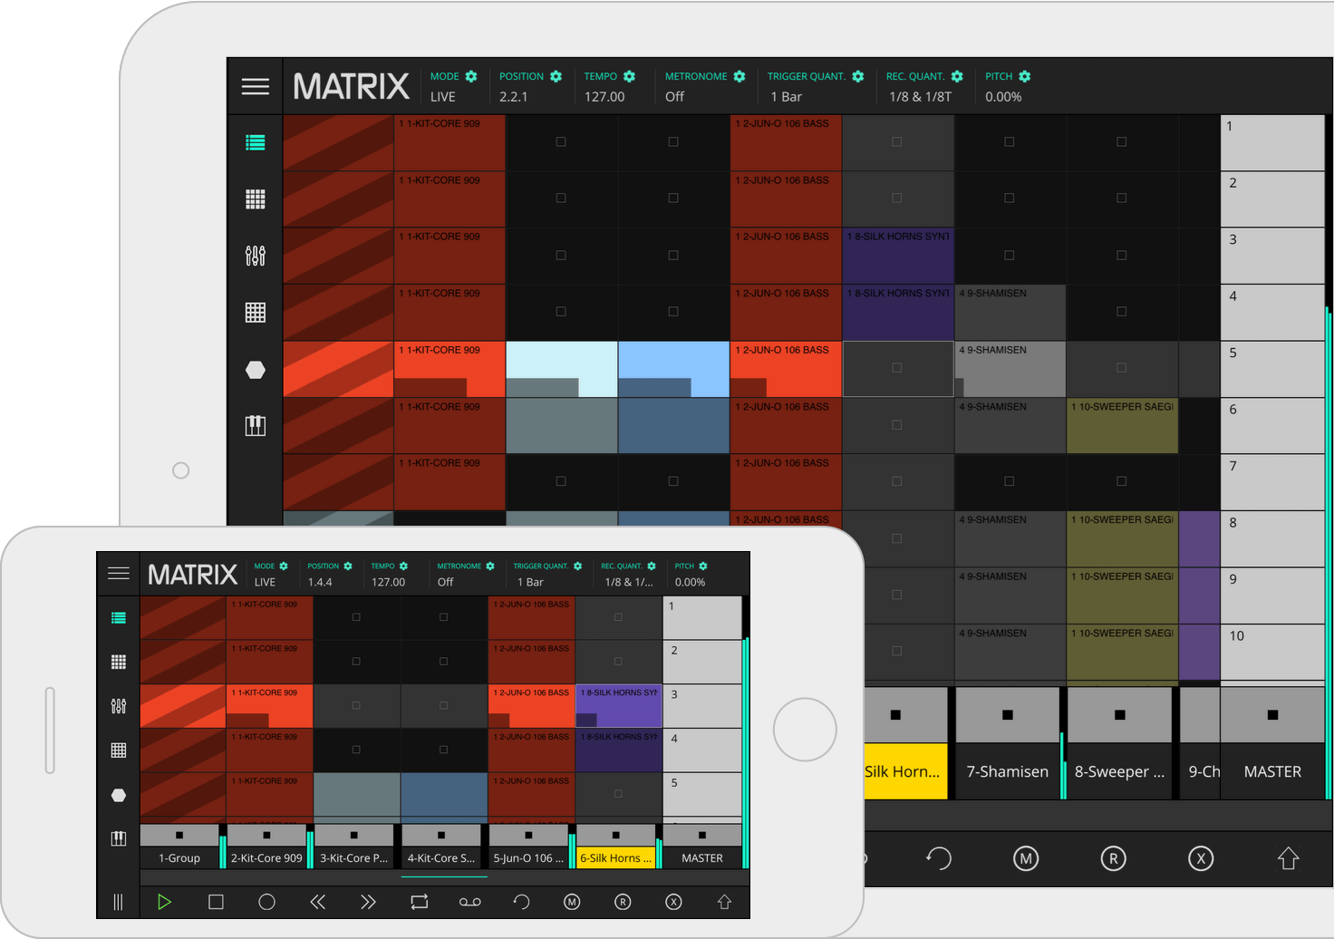
Task: Click the fast-forward double-arrow on phone
Action: click(368, 902)
